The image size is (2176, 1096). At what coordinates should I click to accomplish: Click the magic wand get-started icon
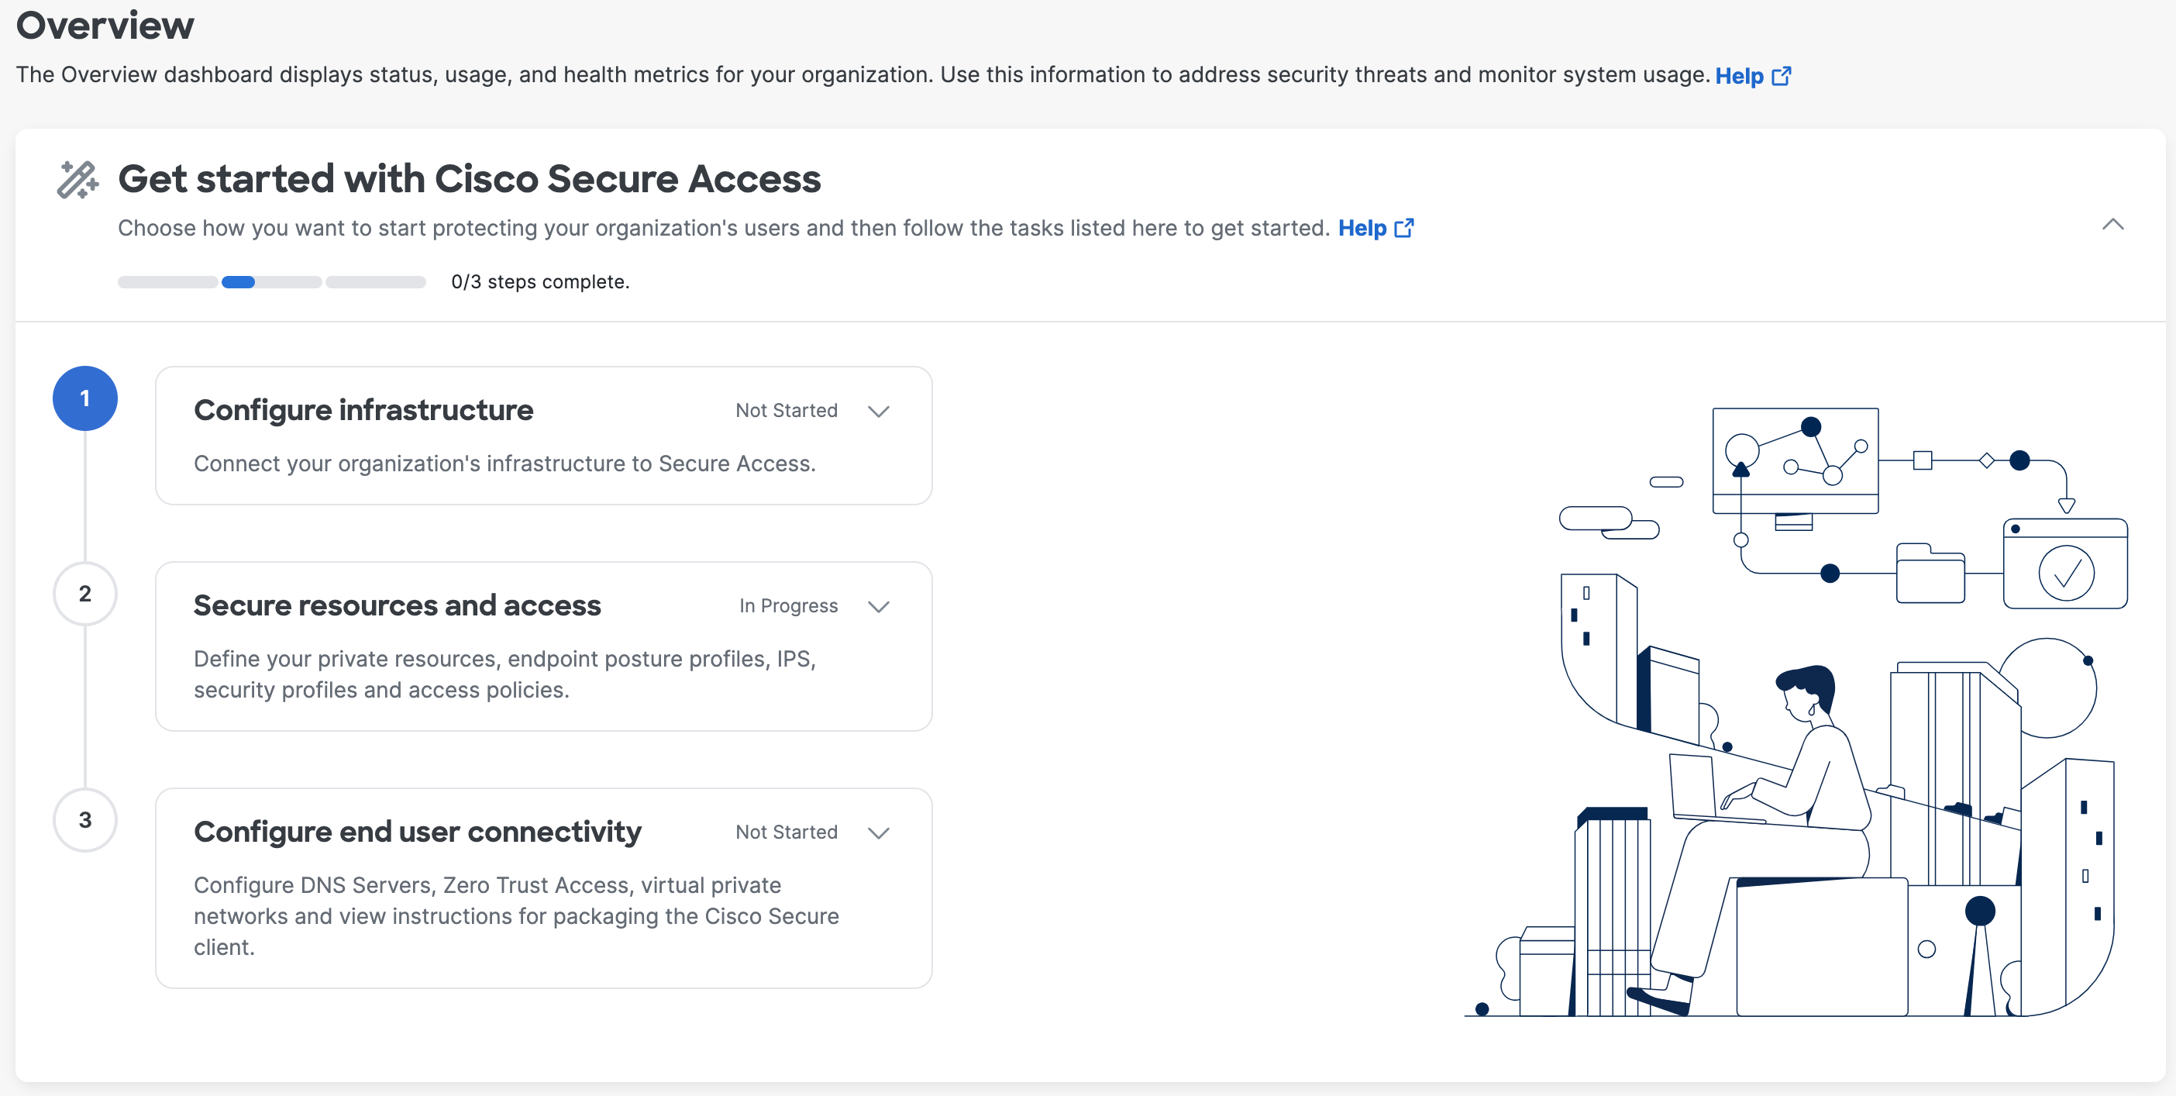(x=77, y=180)
